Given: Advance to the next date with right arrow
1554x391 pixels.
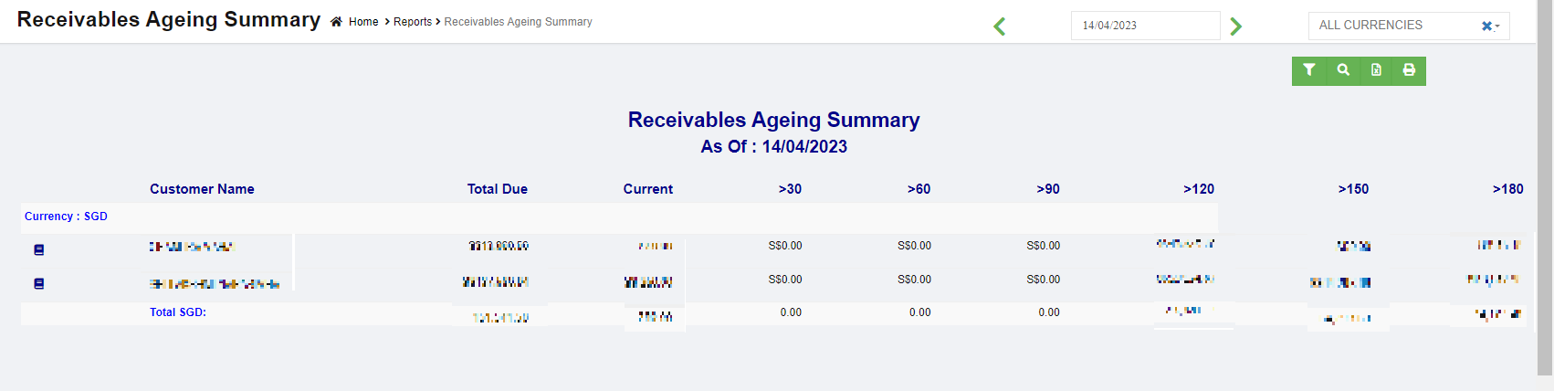Looking at the screenshot, I should point(1236,26).
